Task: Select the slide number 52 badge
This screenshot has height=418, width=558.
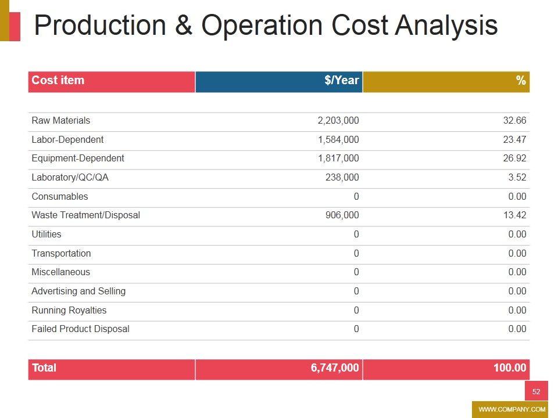Action: tap(536, 391)
